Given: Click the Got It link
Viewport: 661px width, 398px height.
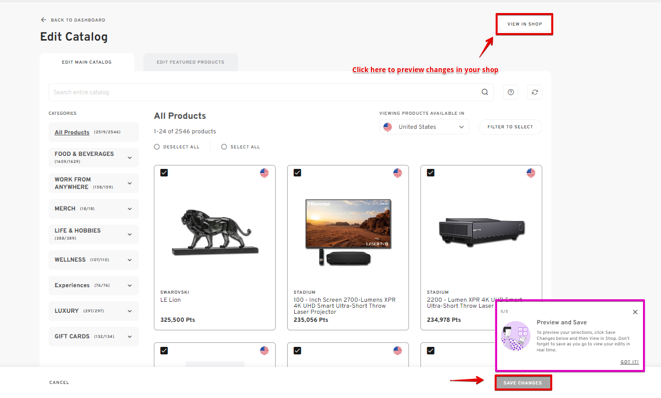Looking at the screenshot, I should point(629,362).
